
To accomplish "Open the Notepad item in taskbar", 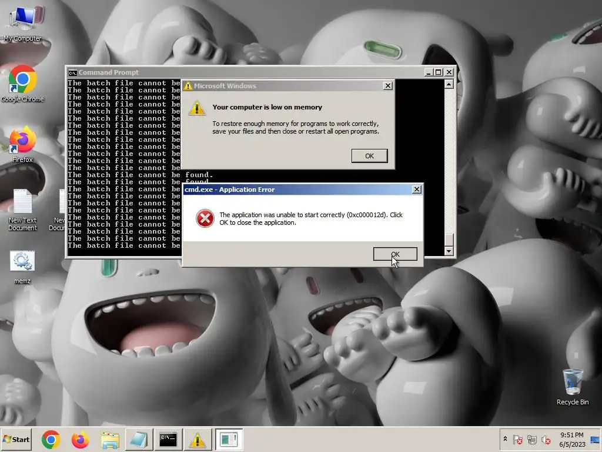I will click(139, 439).
